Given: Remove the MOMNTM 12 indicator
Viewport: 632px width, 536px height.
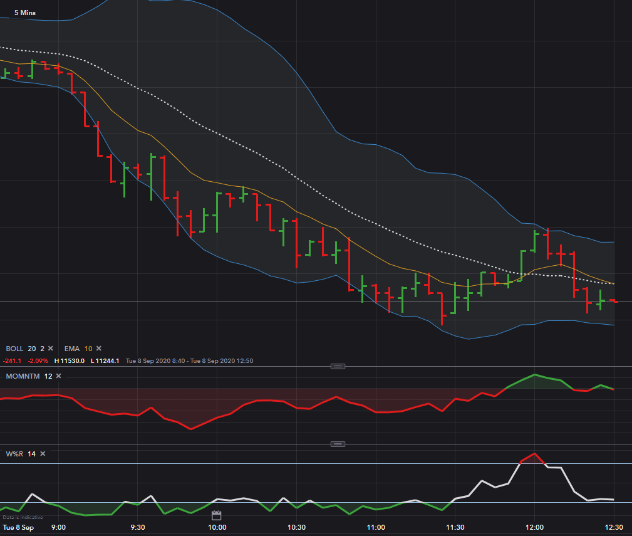Looking at the screenshot, I should pos(58,376).
